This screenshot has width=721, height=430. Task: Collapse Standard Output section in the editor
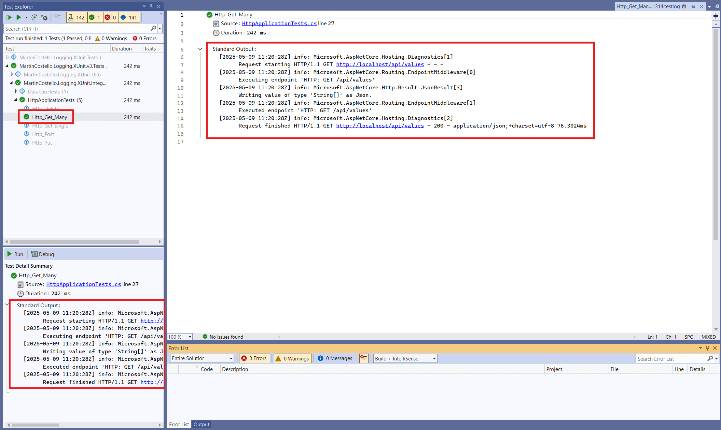[x=200, y=49]
